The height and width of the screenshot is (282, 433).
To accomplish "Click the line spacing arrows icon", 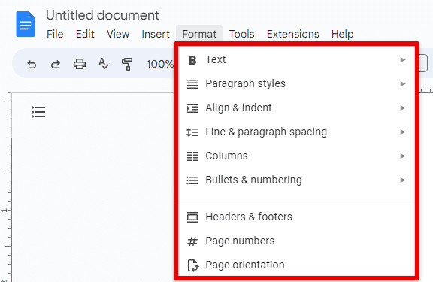I will point(192,132).
